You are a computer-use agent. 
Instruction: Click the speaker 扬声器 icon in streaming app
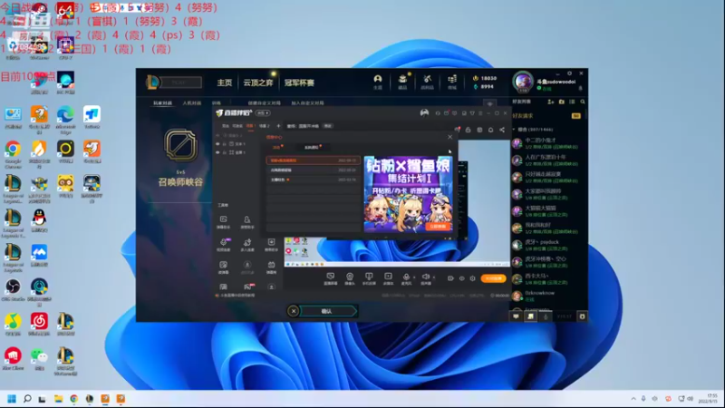tap(426, 278)
